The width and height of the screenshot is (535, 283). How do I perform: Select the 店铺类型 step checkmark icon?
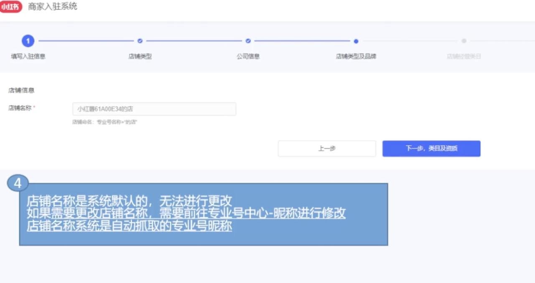[140, 41]
